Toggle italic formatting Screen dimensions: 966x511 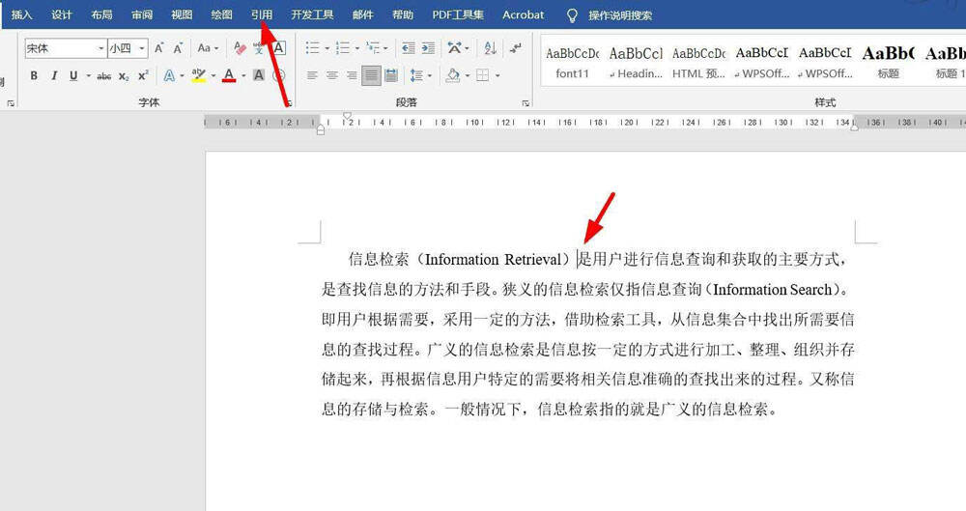pyautogui.click(x=54, y=75)
